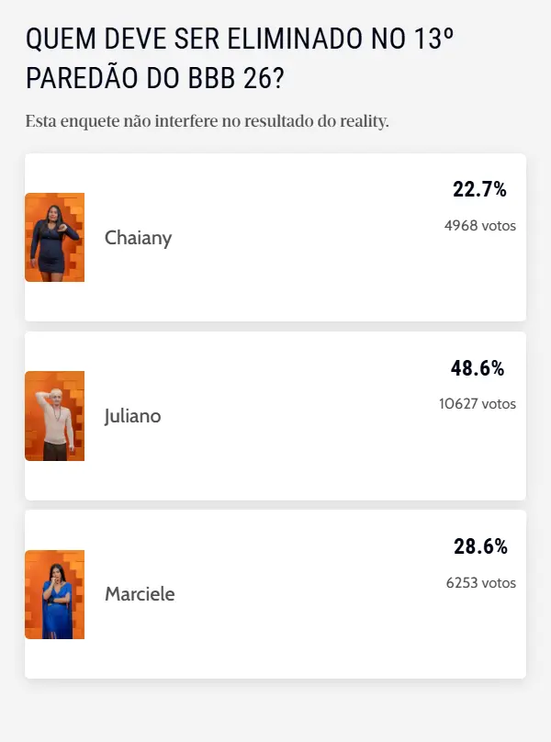The image size is (551, 742).
Task: Click the 10627 votos count
Action: pyautogui.click(x=478, y=402)
